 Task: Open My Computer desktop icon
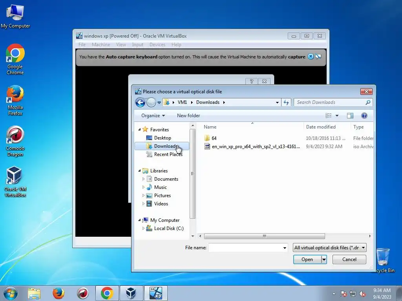(15, 16)
